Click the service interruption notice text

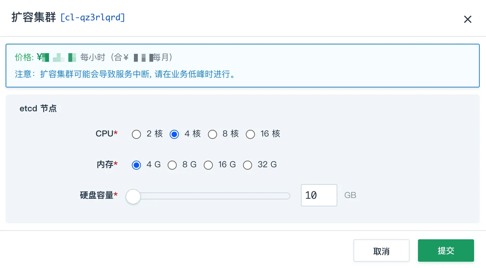click(x=125, y=74)
